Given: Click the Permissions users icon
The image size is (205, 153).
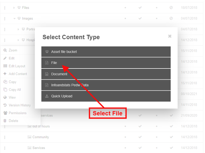Looking at the screenshot, I should [x=5, y=113].
